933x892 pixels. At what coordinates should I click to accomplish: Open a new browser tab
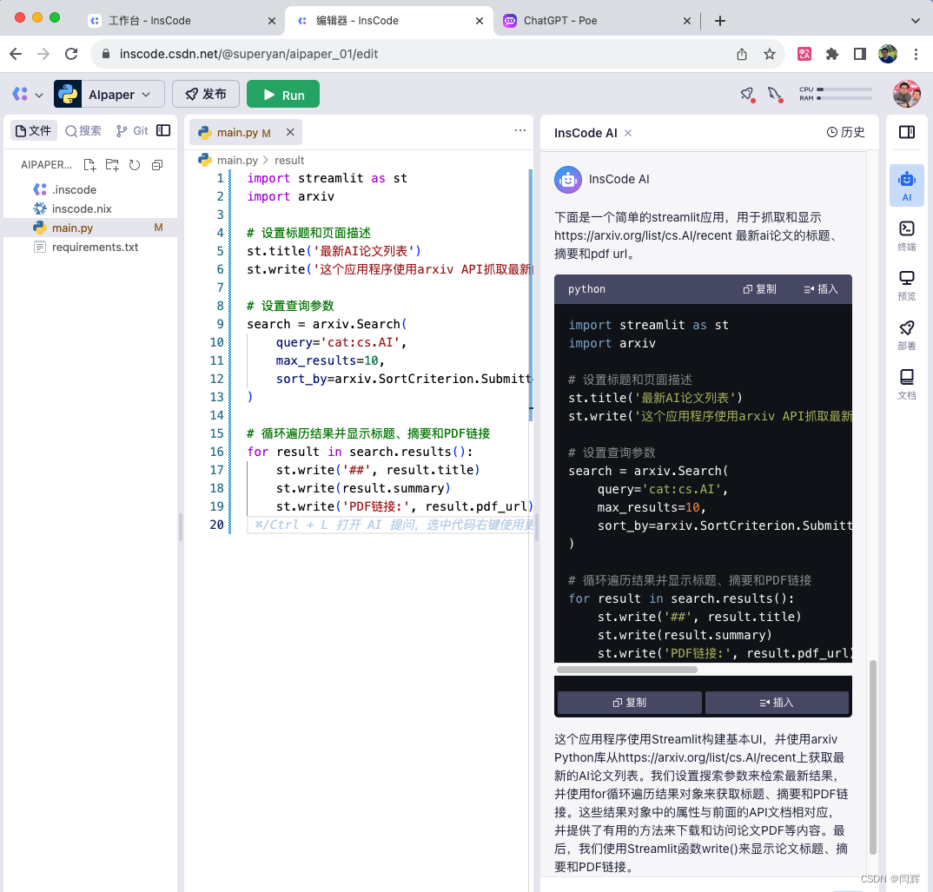click(720, 21)
